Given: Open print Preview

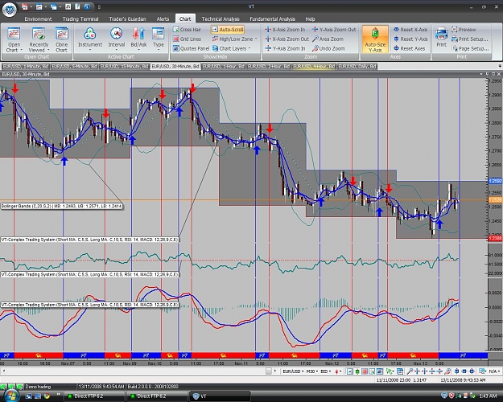Looking at the screenshot, I should tap(464, 30).
